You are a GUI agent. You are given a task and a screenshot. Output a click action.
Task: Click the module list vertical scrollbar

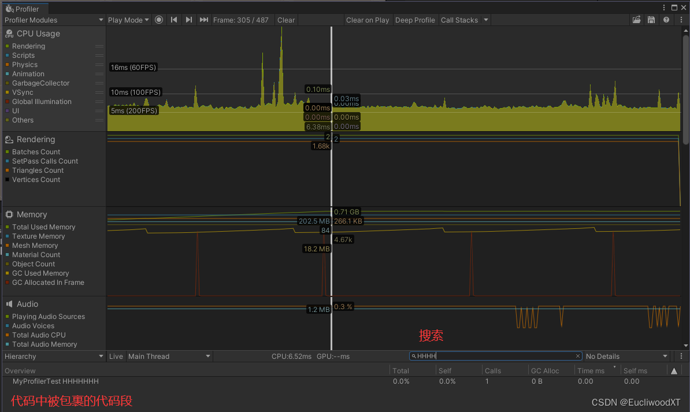coord(685,90)
